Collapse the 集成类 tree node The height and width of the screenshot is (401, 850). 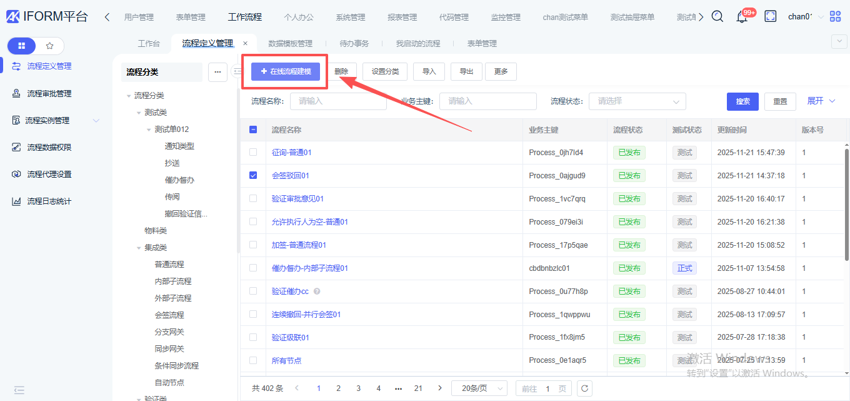pyautogui.click(x=139, y=248)
